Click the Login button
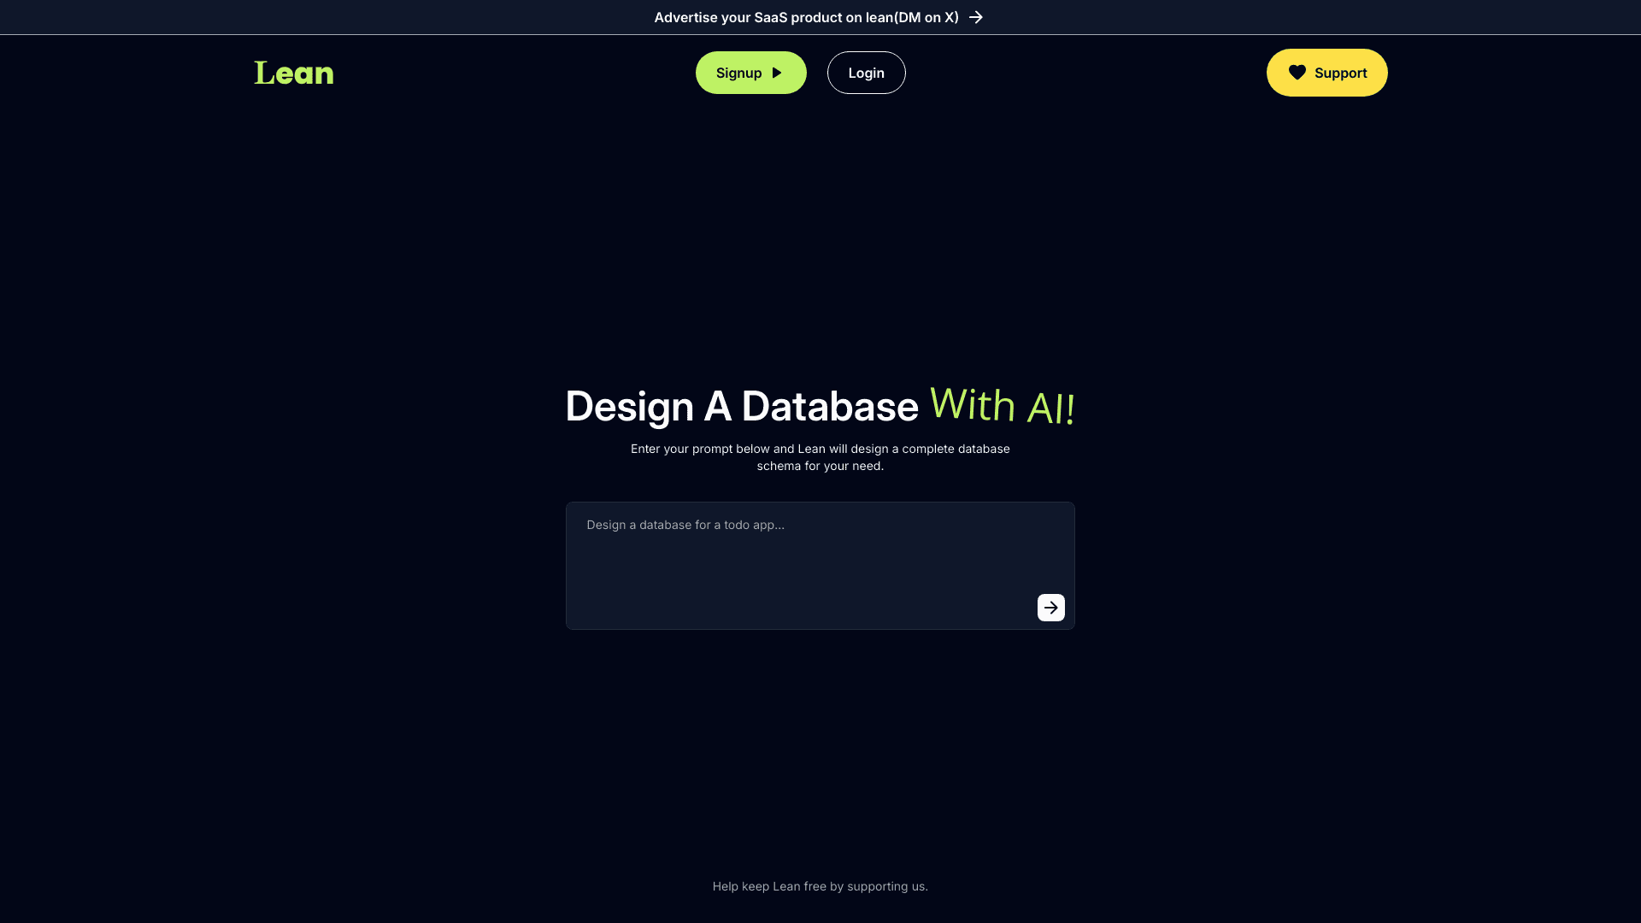 (866, 73)
